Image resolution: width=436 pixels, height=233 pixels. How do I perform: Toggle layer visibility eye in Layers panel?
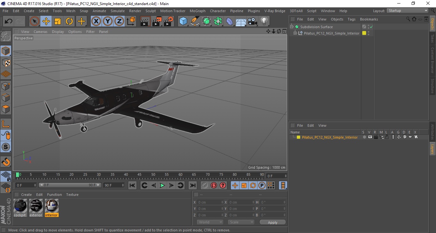[x=370, y=137]
